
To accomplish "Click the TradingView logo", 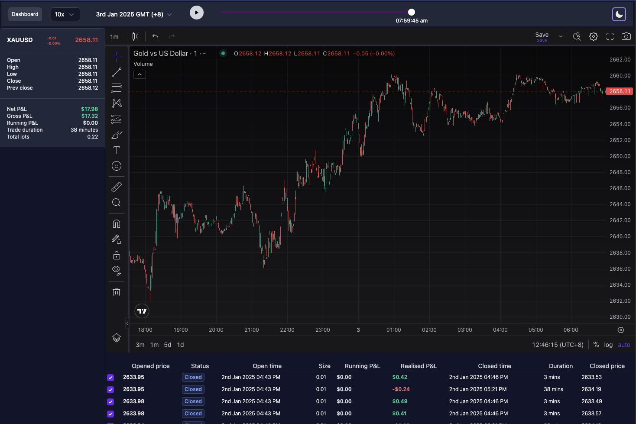I will 142,311.
